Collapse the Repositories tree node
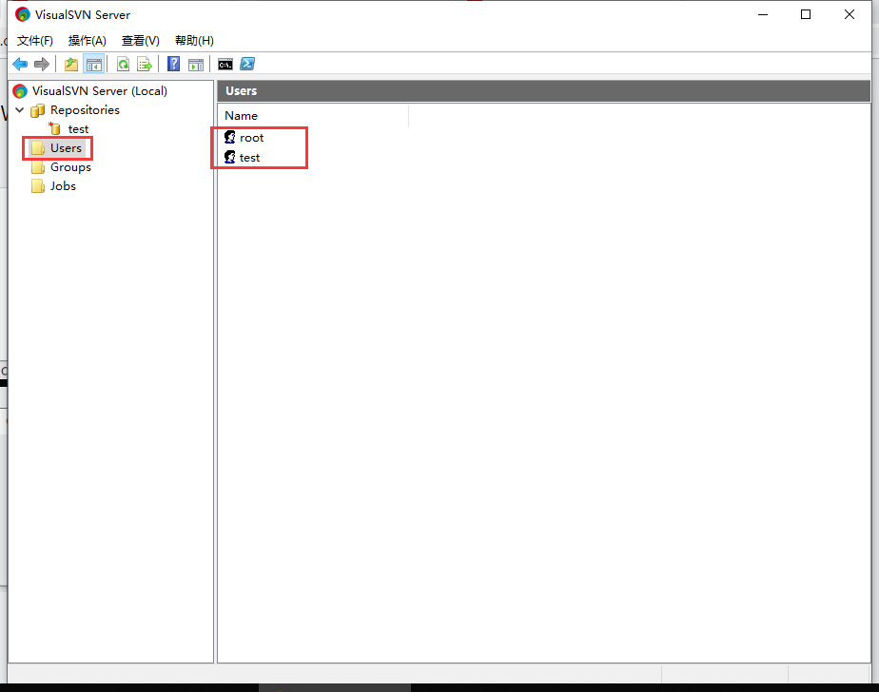Image resolution: width=879 pixels, height=692 pixels. pyautogui.click(x=20, y=110)
